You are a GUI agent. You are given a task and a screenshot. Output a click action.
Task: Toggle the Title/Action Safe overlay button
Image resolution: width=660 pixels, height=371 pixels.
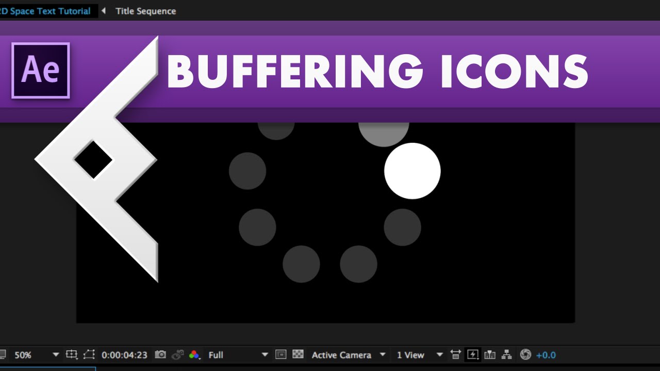(x=280, y=355)
